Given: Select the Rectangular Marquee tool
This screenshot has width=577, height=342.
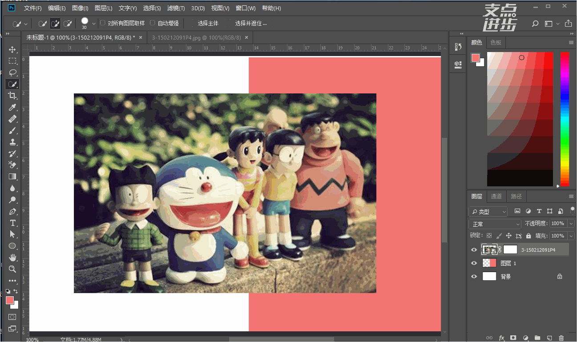Looking at the screenshot, I should pos(12,61).
